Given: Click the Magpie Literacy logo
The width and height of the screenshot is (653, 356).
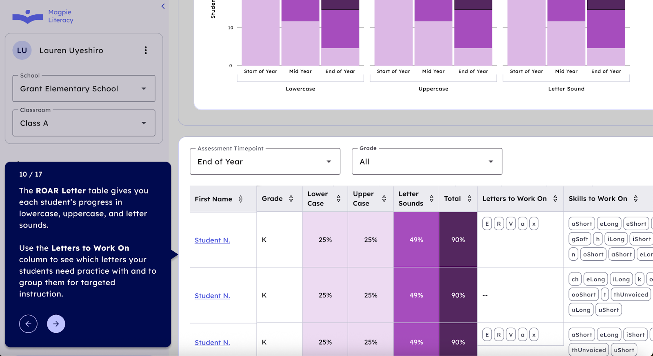Looking at the screenshot, I should pos(43,16).
